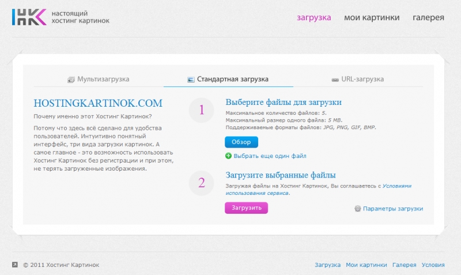Open the Галерея link in the footer
461x275 pixels.
click(404, 265)
